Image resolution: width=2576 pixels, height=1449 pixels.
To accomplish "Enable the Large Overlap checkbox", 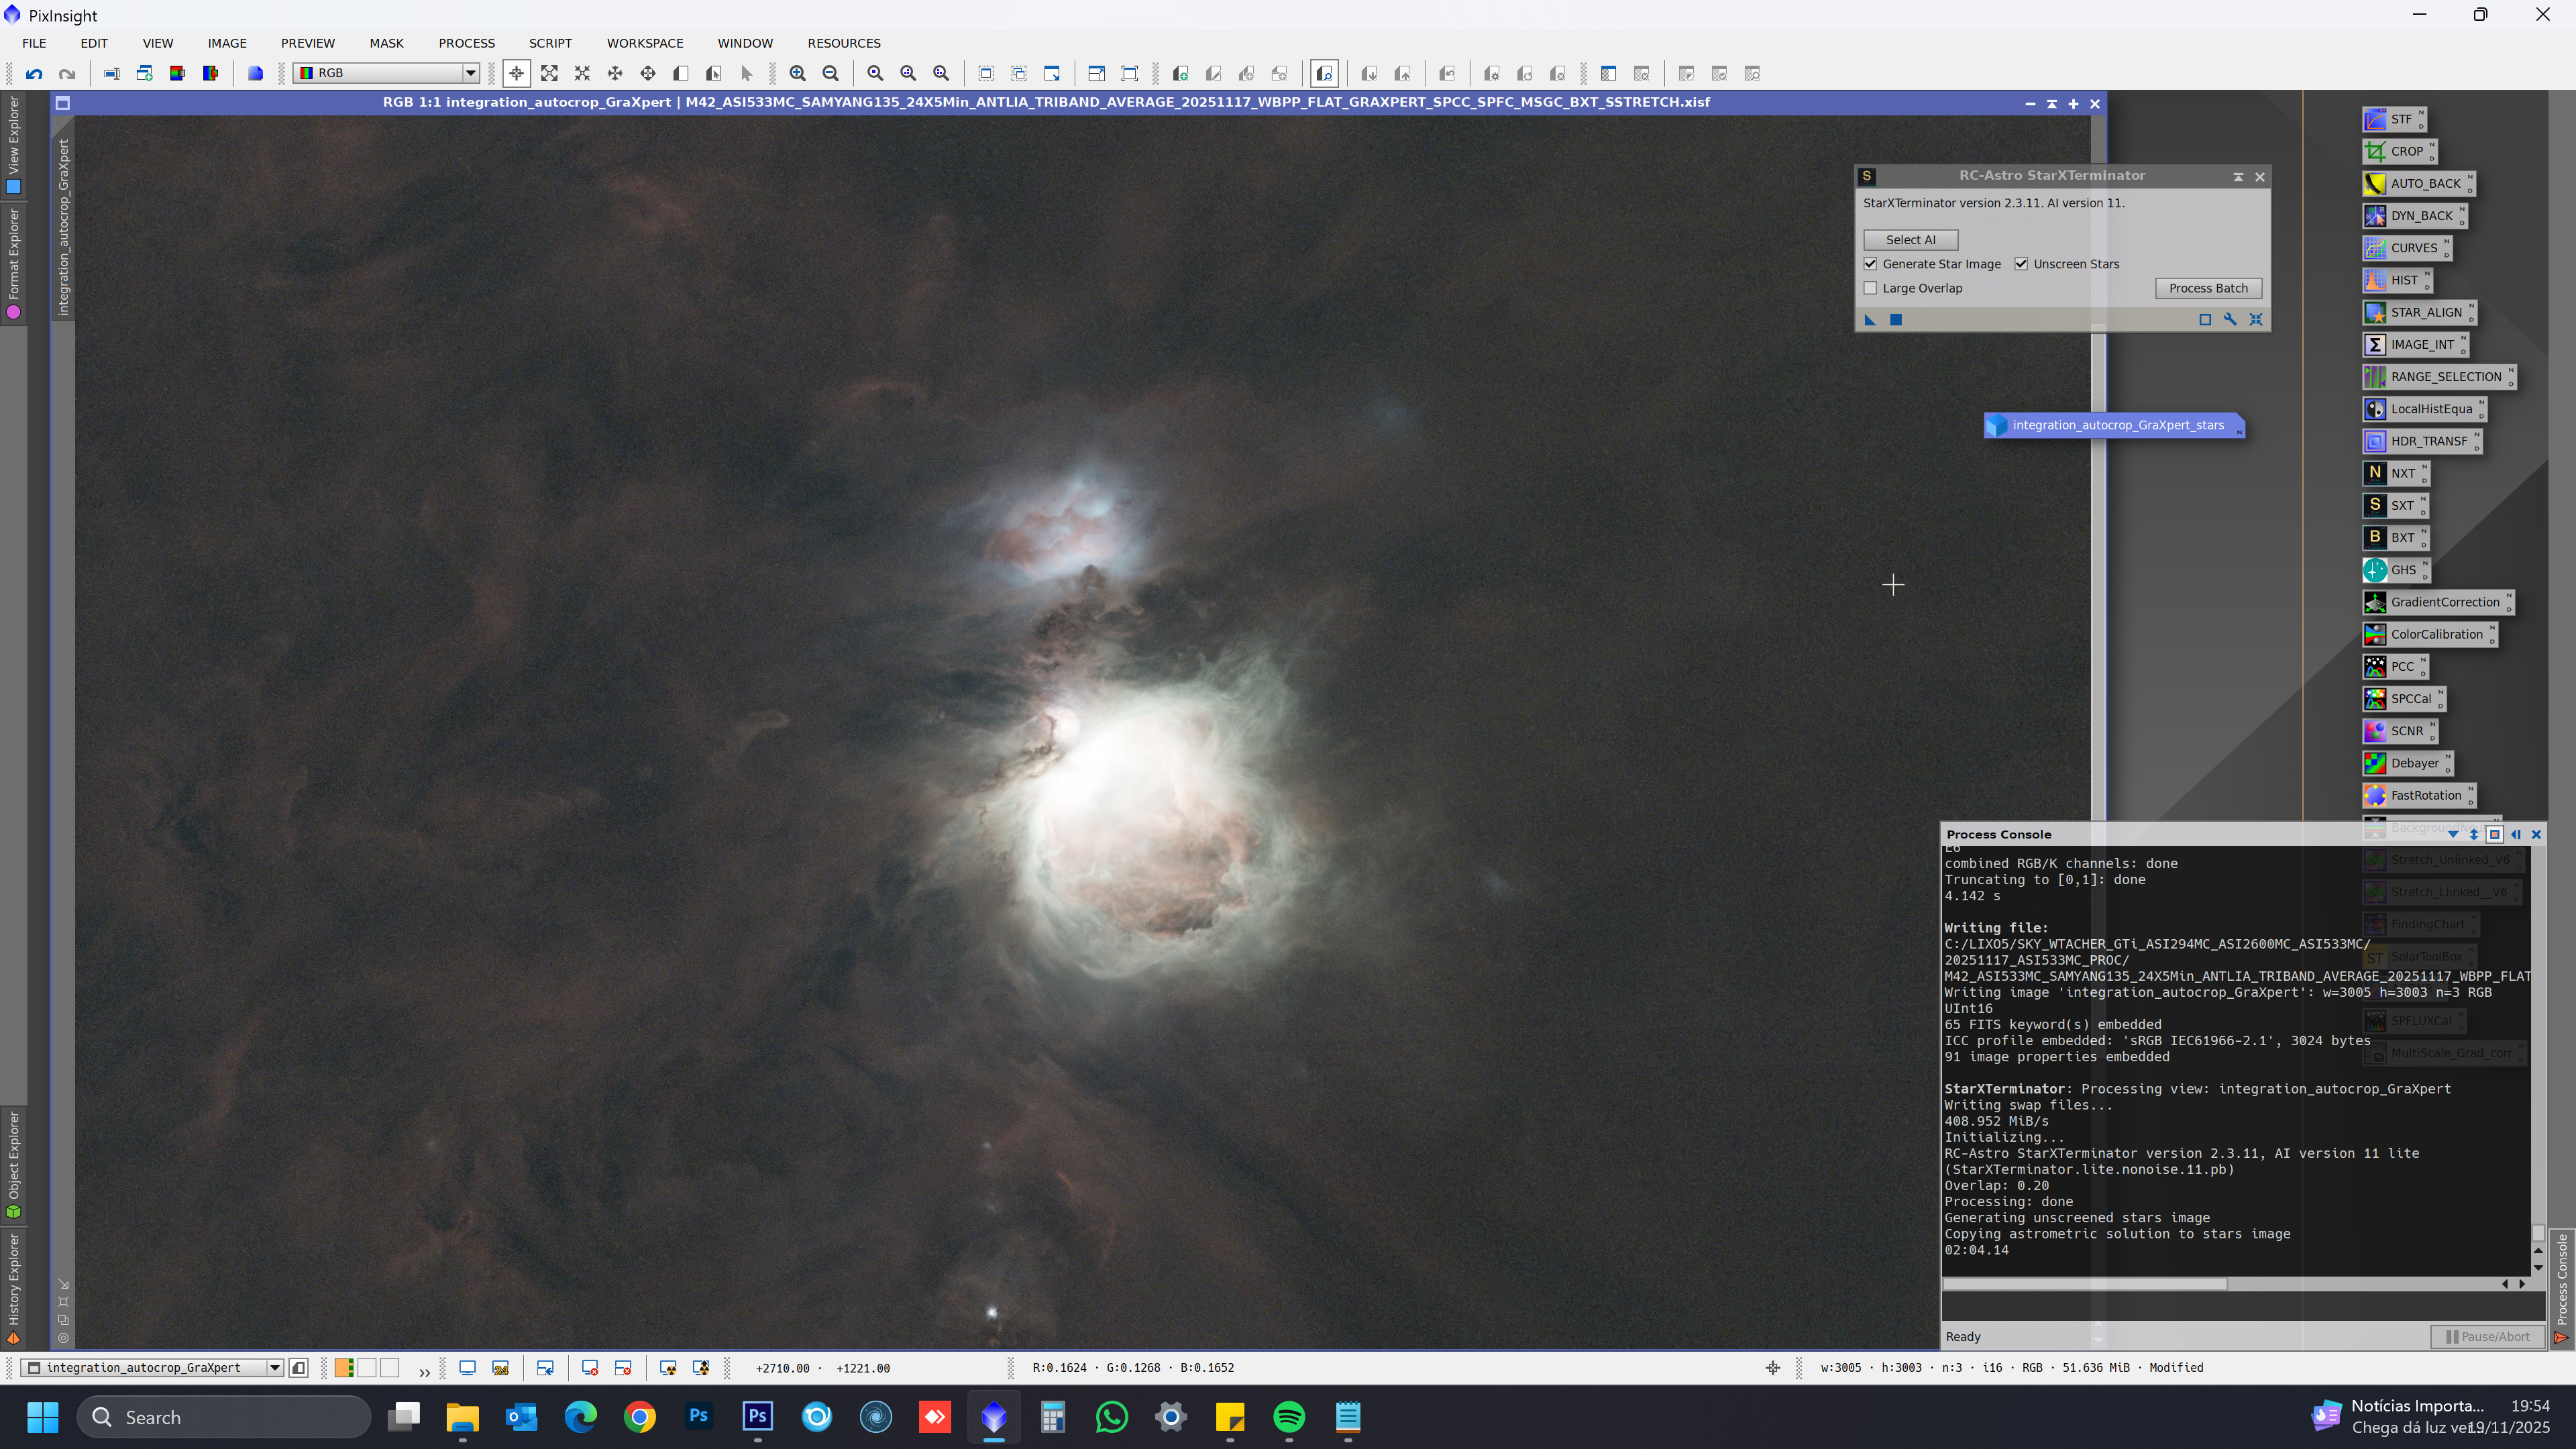I will pyautogui.click(x=1870, y=288).
